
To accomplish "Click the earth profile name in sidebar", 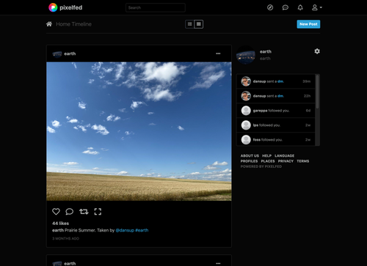I will pos(266,51).
